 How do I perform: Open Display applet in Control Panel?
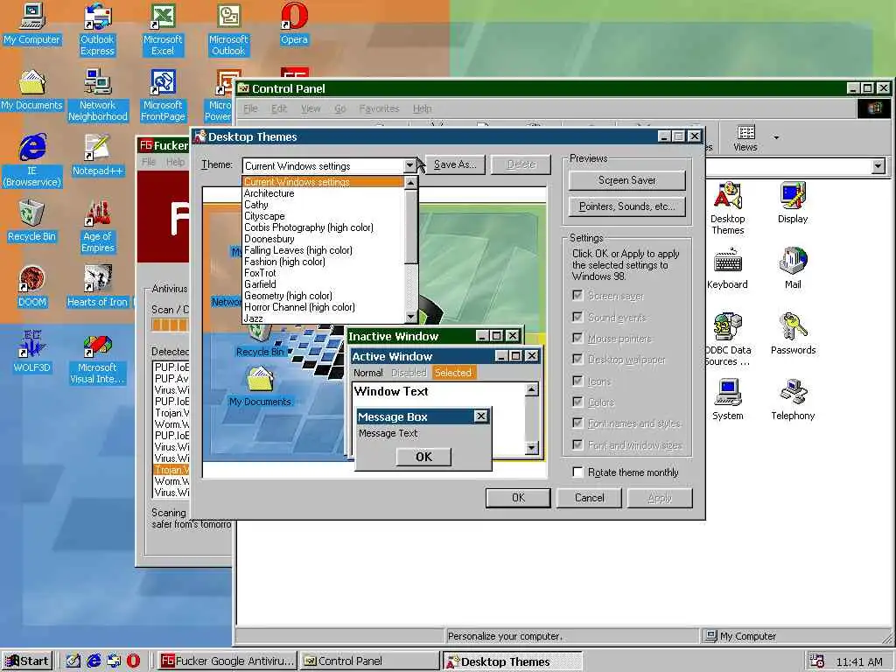point(793,203)
